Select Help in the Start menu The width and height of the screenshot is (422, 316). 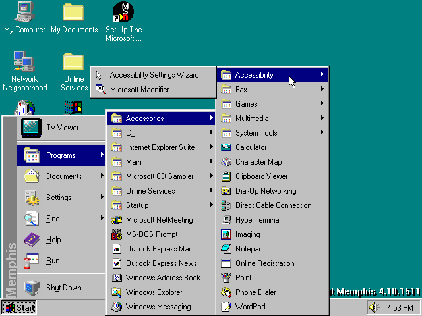point(61,240)
